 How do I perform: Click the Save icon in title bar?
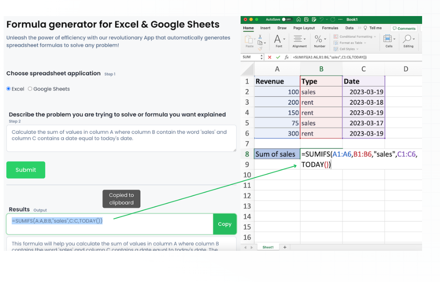coord(305,20)
